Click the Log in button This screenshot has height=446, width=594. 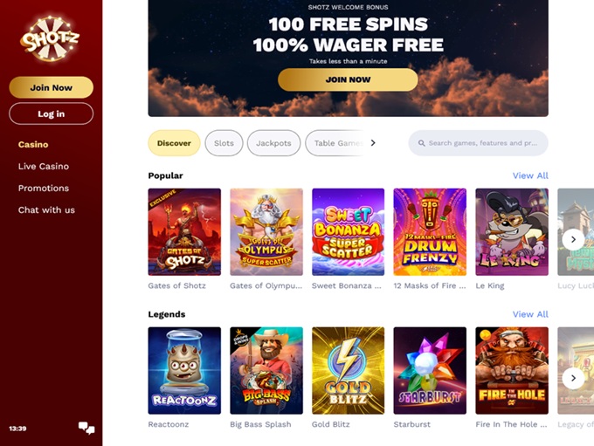coord(52,113)
